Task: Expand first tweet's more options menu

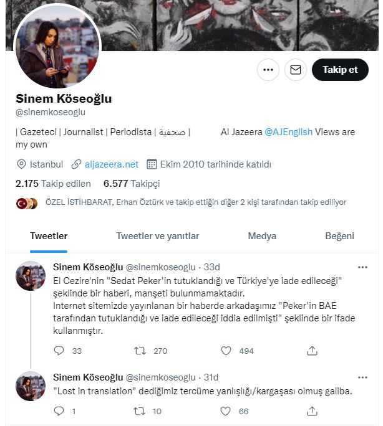Action: point(362,267)
